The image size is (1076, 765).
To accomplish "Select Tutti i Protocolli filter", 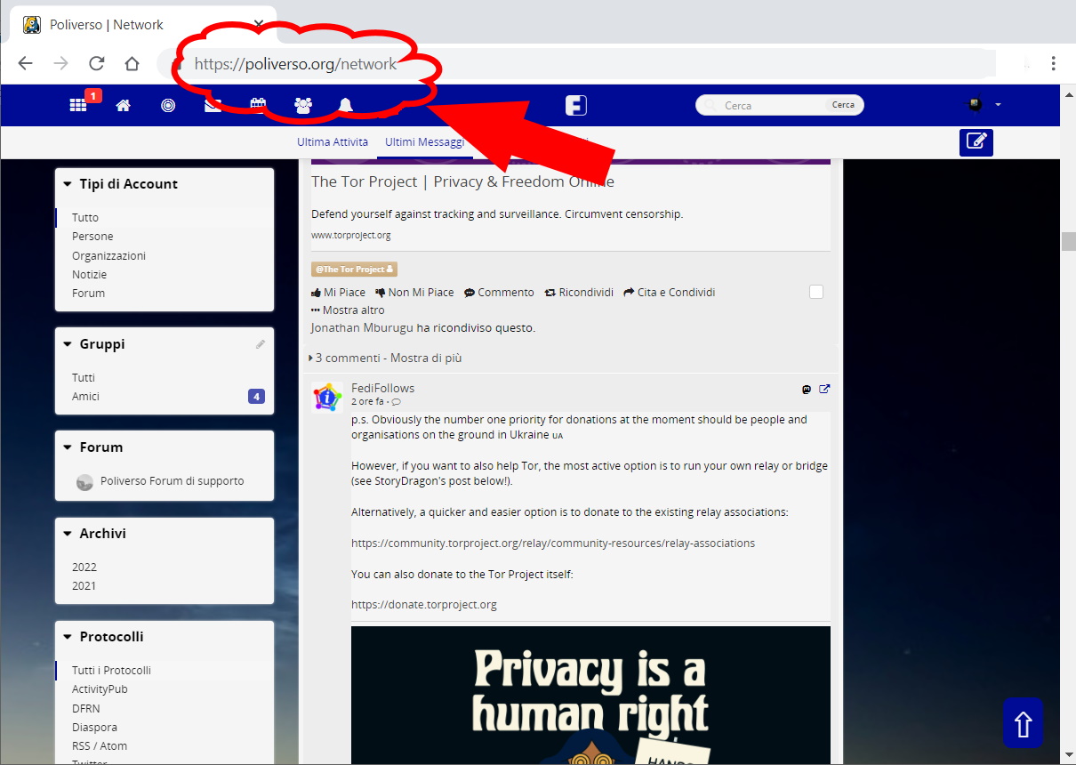I will (x=111, y=671).
